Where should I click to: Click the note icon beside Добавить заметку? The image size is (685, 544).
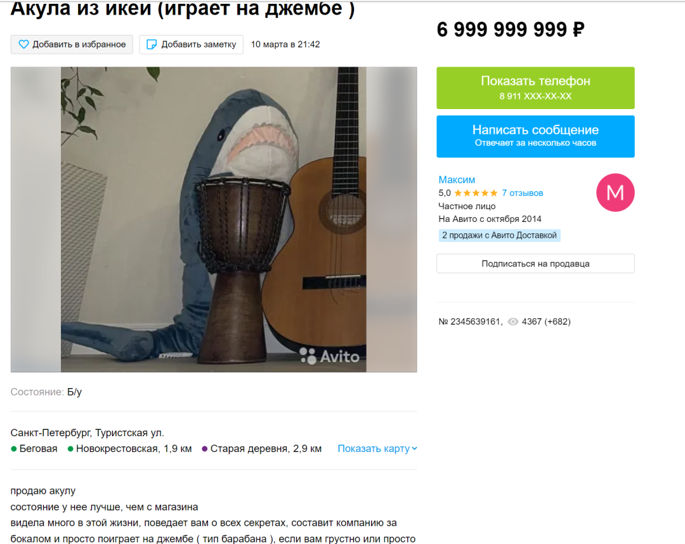click(x=151, y=44)
